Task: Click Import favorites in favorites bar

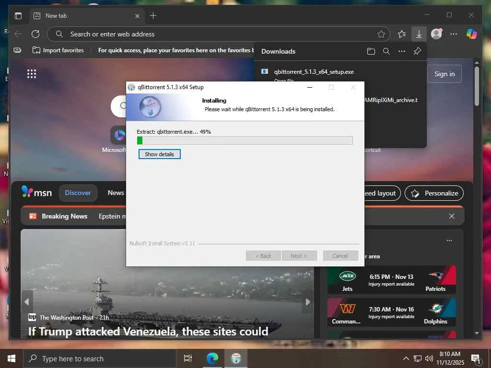Action: click(x=58, y=50)
